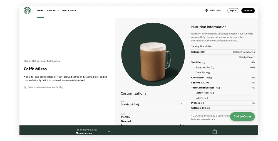Image resolution: width=278 pixels, height=141 pixels.
Task: Click the Find a store link
Action: (215, 11)
